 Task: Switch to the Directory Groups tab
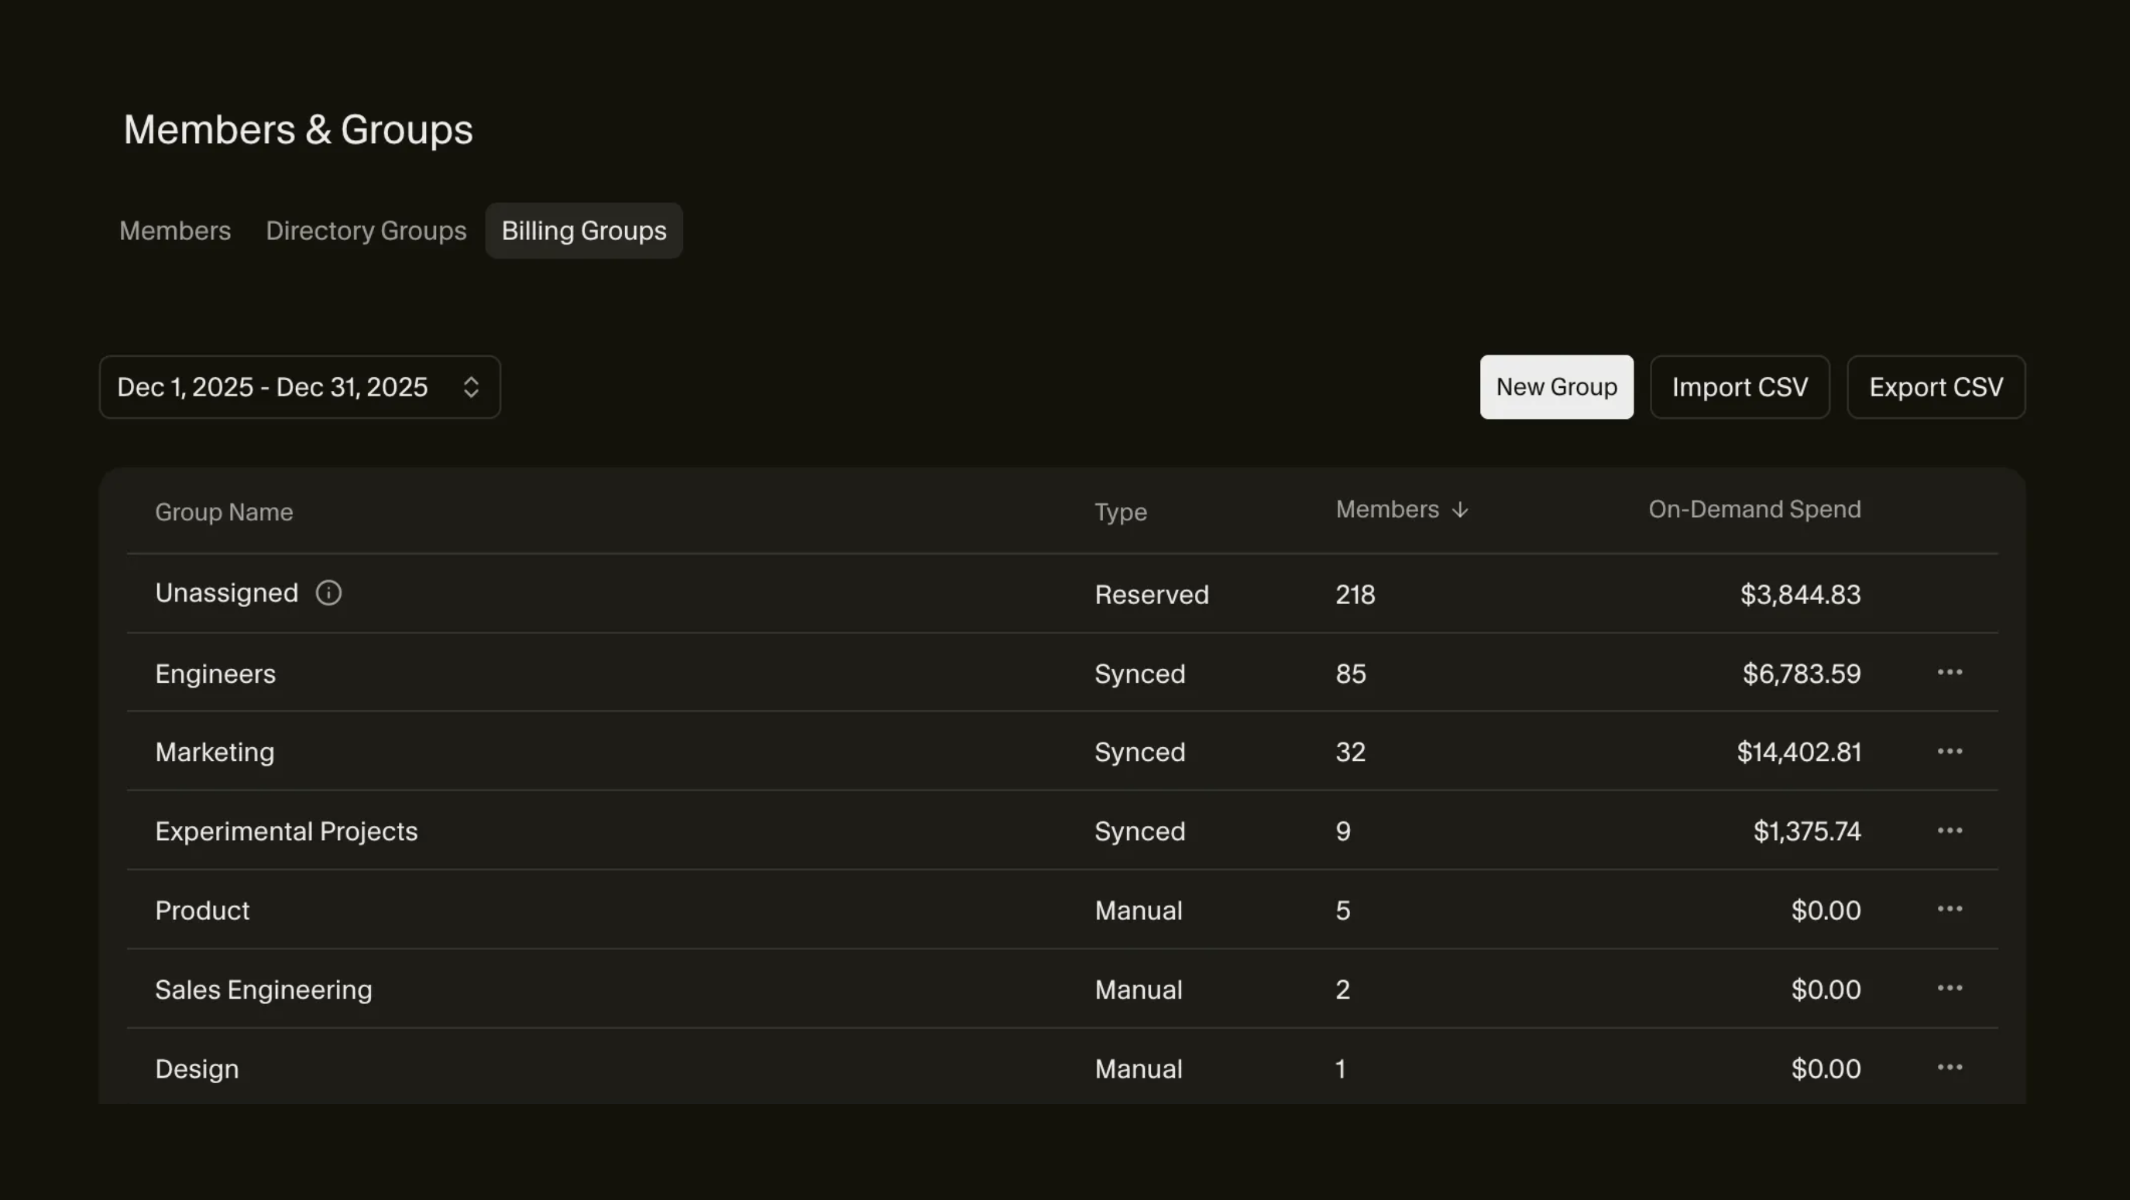[366, 231]
